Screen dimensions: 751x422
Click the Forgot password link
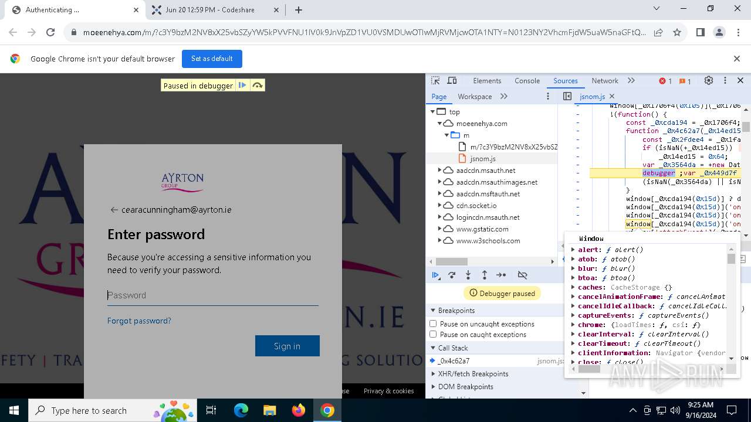[139, 321]
